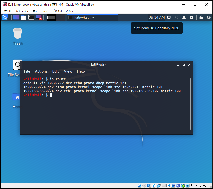213x189 pixels.
Task: Open the terminal Edit menu
Action: coord(56,71)
